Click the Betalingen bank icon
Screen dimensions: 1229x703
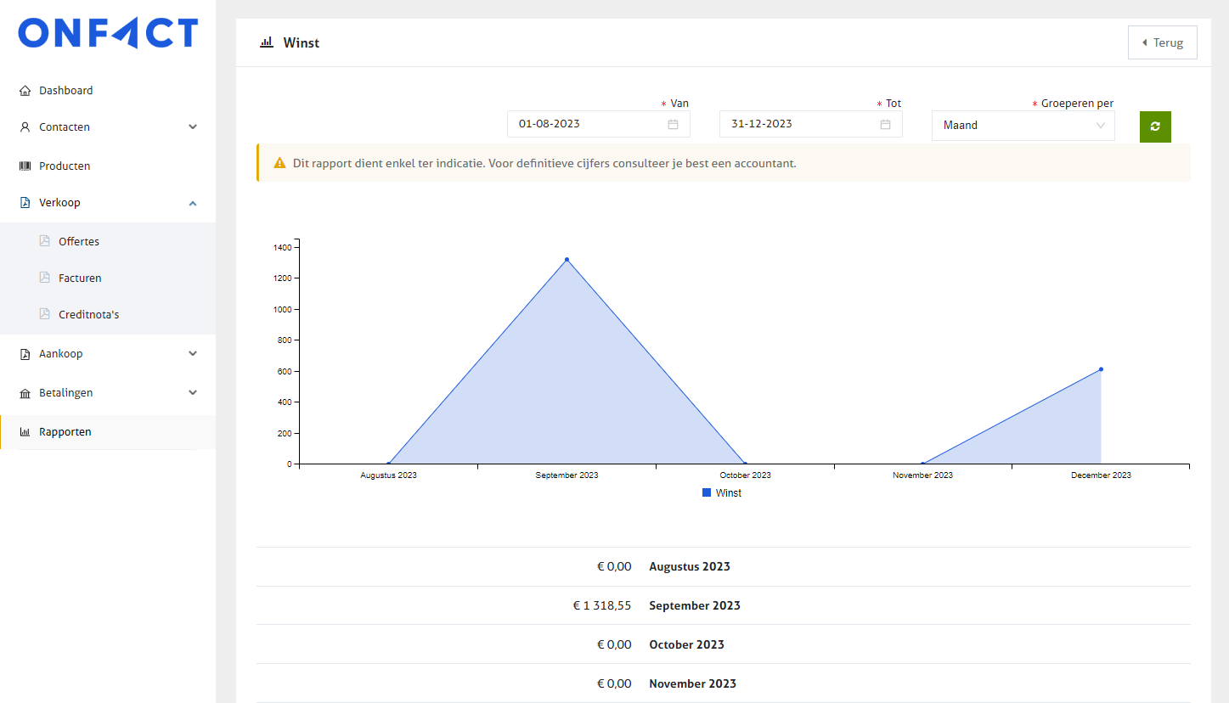[25, 393]
